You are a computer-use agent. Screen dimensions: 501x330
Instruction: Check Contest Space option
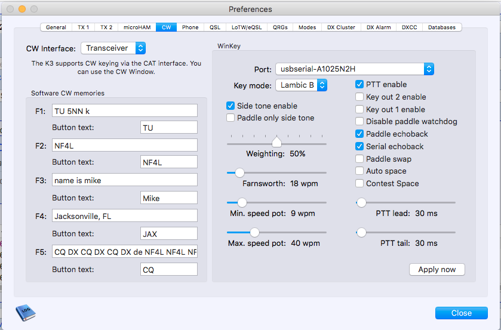pos(359,184)
